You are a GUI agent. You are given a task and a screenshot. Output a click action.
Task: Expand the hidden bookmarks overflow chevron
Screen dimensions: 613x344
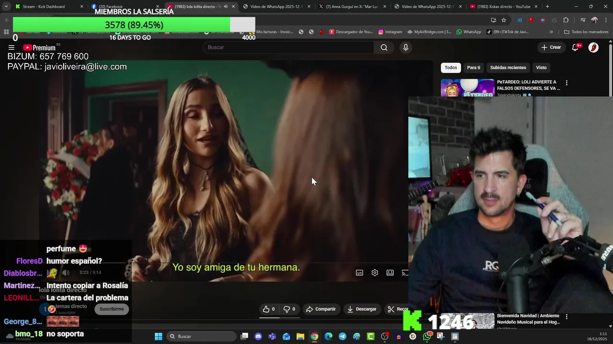(x=551, y=32)
